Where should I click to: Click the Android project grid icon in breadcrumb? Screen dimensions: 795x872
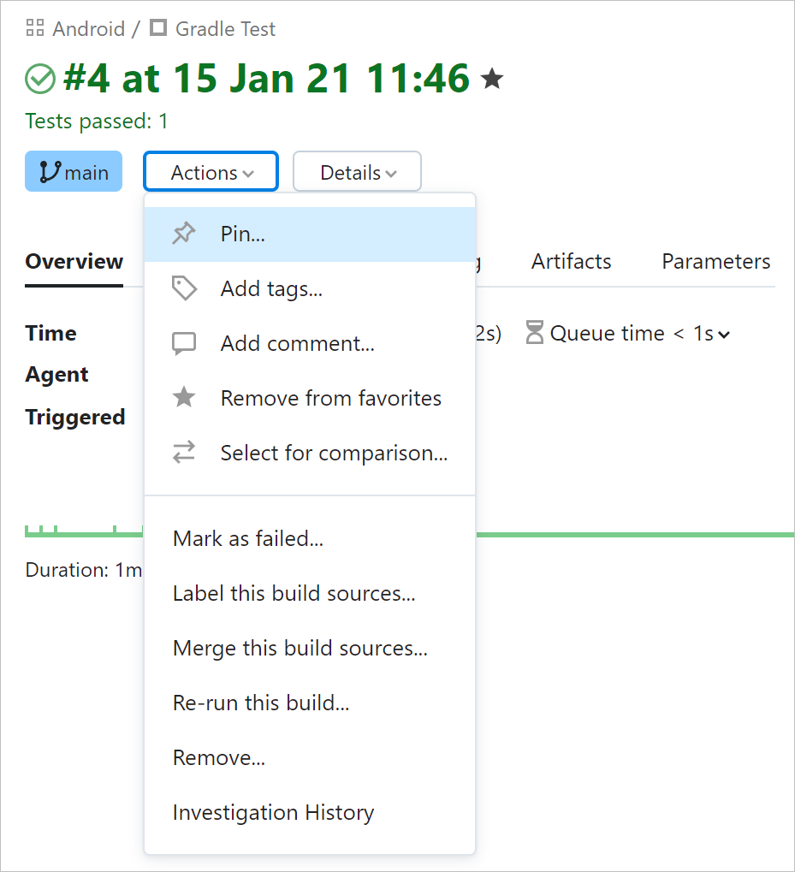34,27
